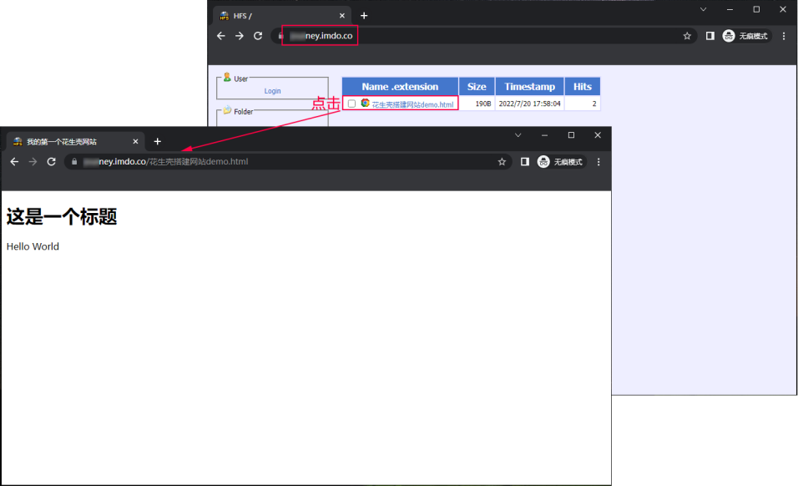Bookmark the demo.html page with star icon

pyautogui.click(x=502, y=162)
